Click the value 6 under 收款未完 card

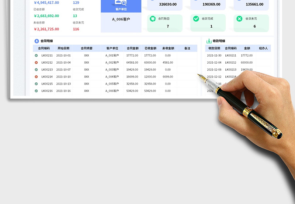[254, 26]
